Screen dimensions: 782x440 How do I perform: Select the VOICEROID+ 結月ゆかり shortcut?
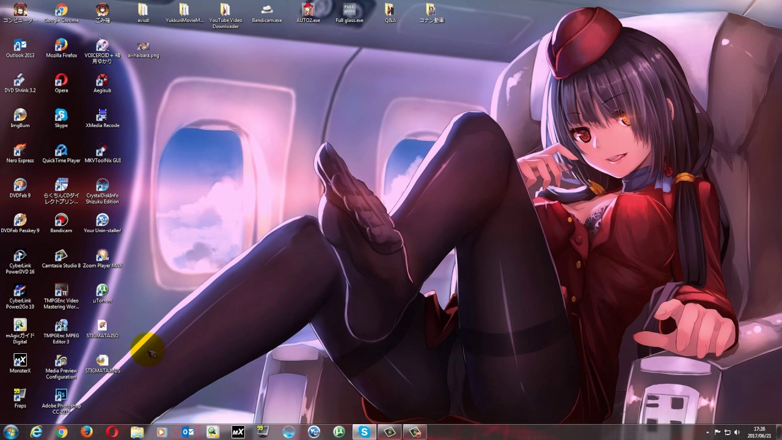point(103,51)
